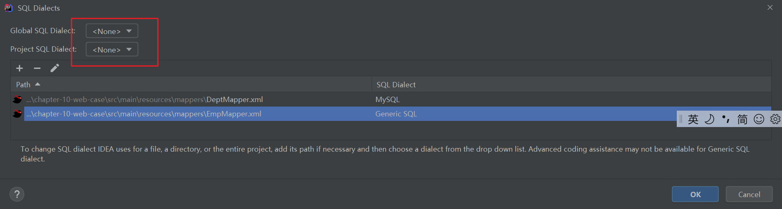Click the DeptMapper.xml file icon
The width and height of the screenshot is (782, 209).
click(x=17, y=100)
